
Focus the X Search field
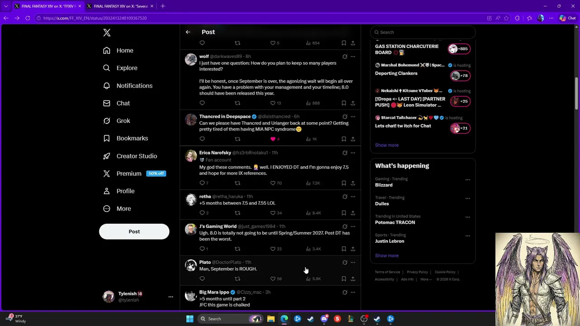(x=423, y=32)
